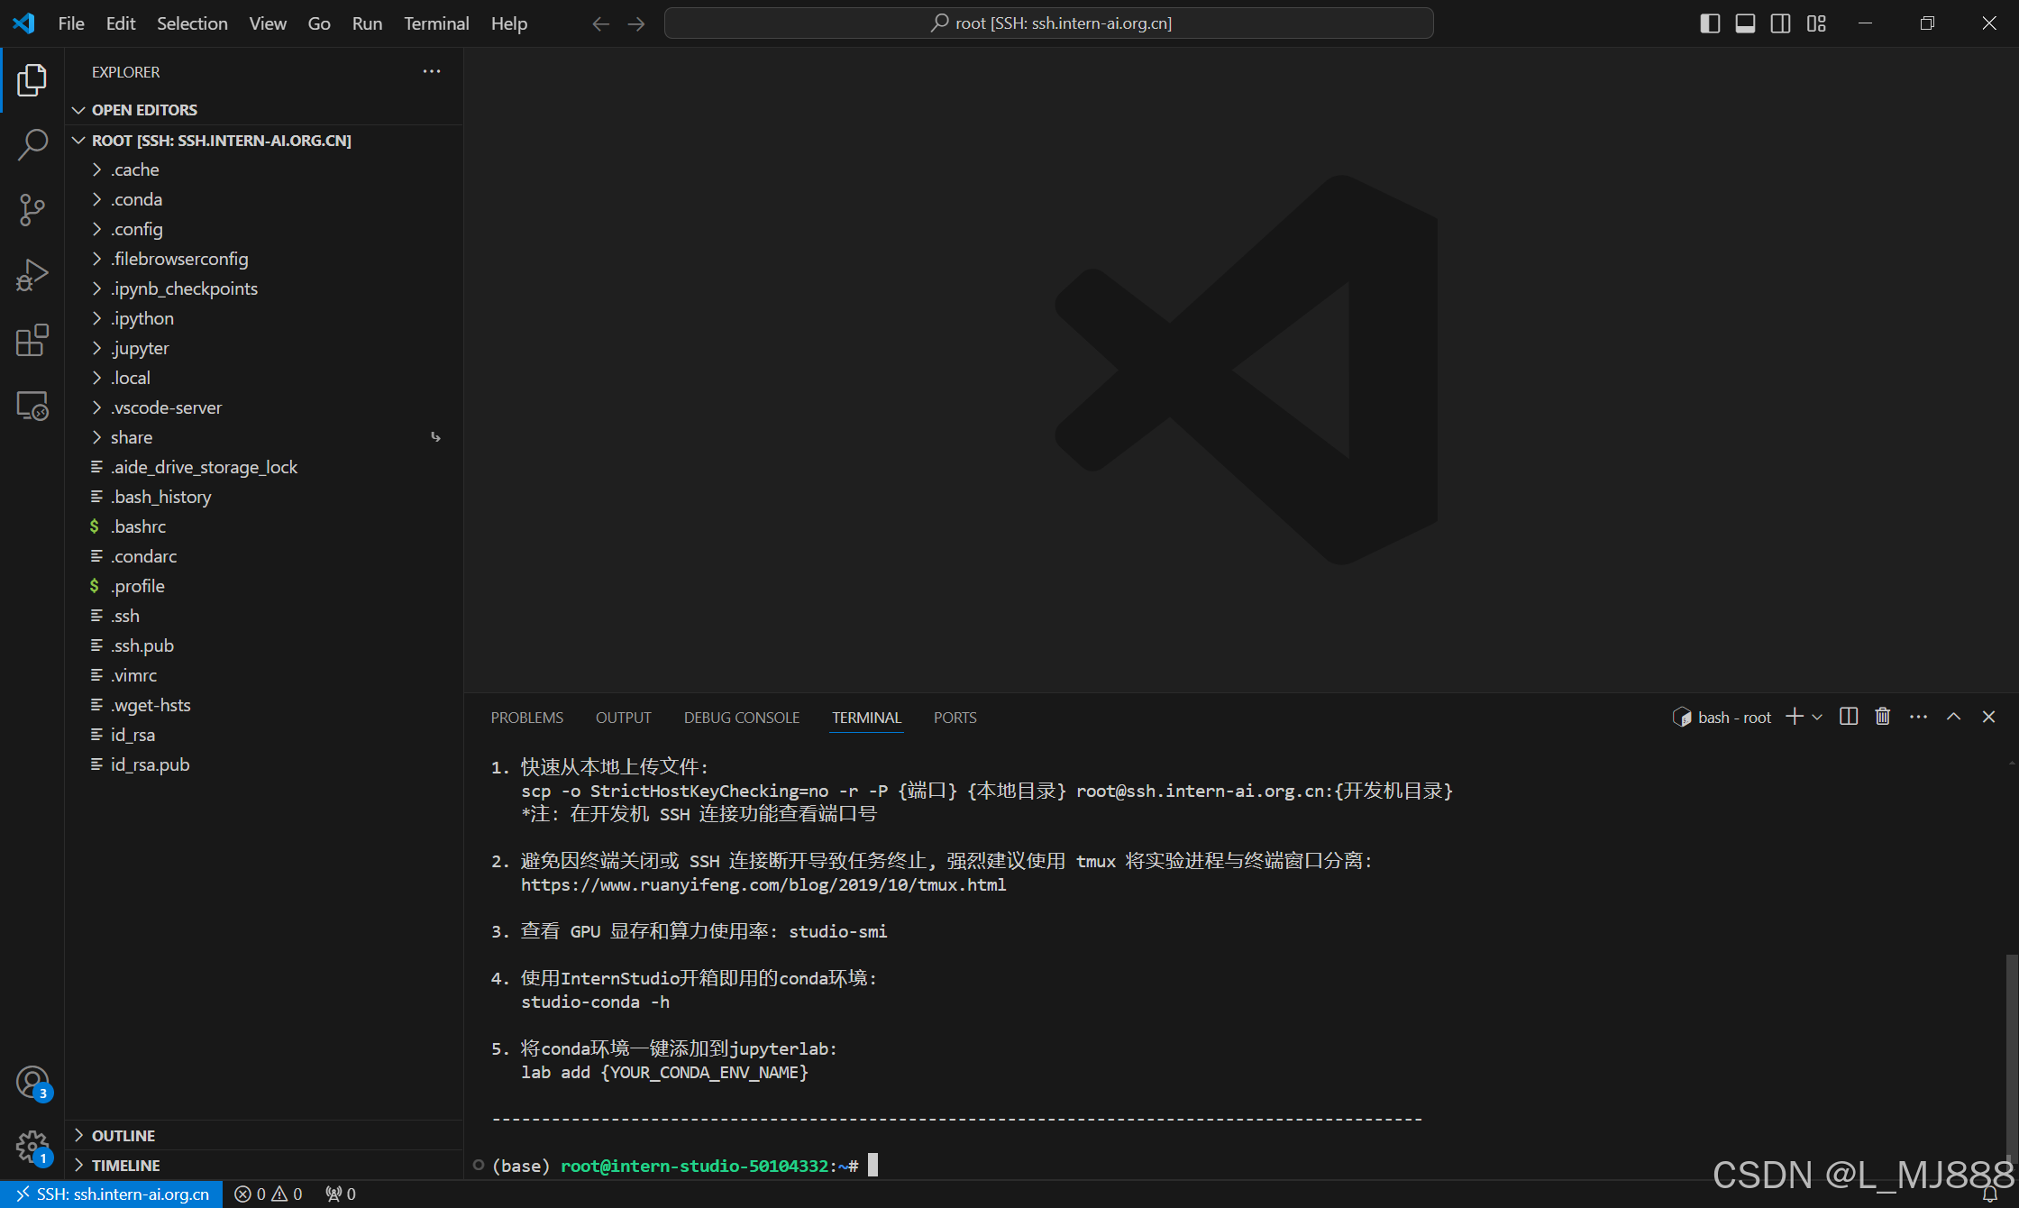Open the tmux tutorial link in terminal

coord(763,884)
